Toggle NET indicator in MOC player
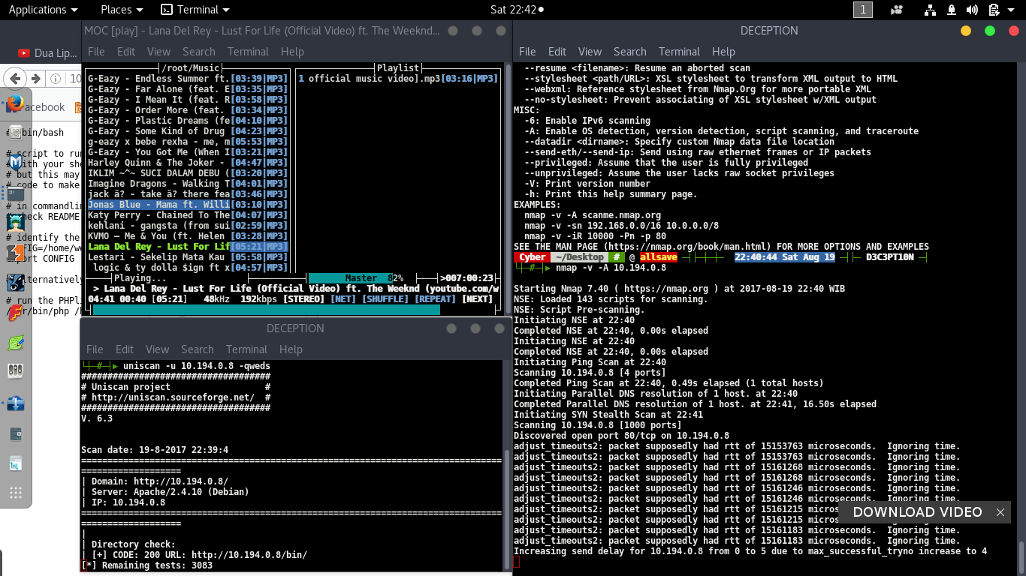The image size is (1026, 576). (x=344, y=298)
